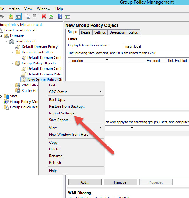Collapse the Group Policy Objects tree node
Viewport: 189px width, 198px height.
point(12,63)
